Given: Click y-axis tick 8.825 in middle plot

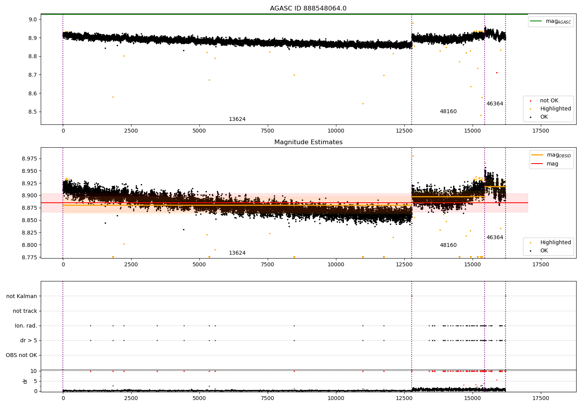Looking at the screenshot, I should click(30, 233).
